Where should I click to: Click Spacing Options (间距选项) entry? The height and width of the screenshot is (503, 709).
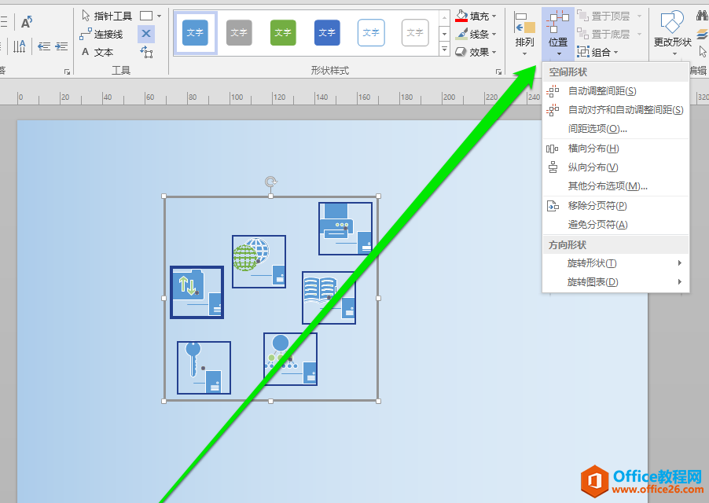click(x=597, y=129)
